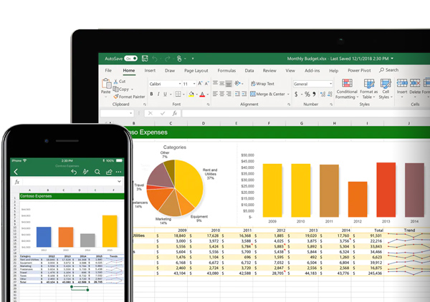The width and height of the screenshot is (430, 302).
Task: Apply the yellow Fill Color
Action: [x=191, y=94]
